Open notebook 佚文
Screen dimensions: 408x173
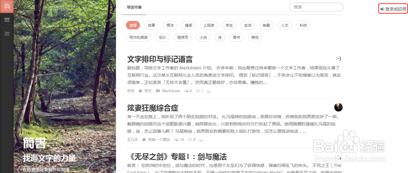pos(148,91)
